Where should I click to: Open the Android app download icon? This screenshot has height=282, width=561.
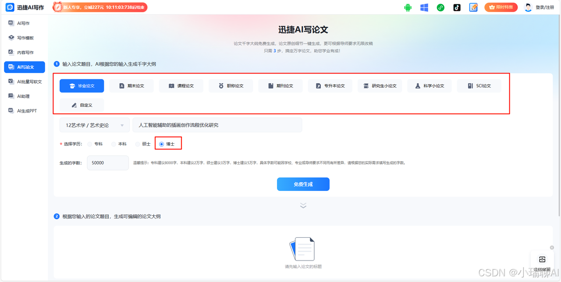click(408, 7)
